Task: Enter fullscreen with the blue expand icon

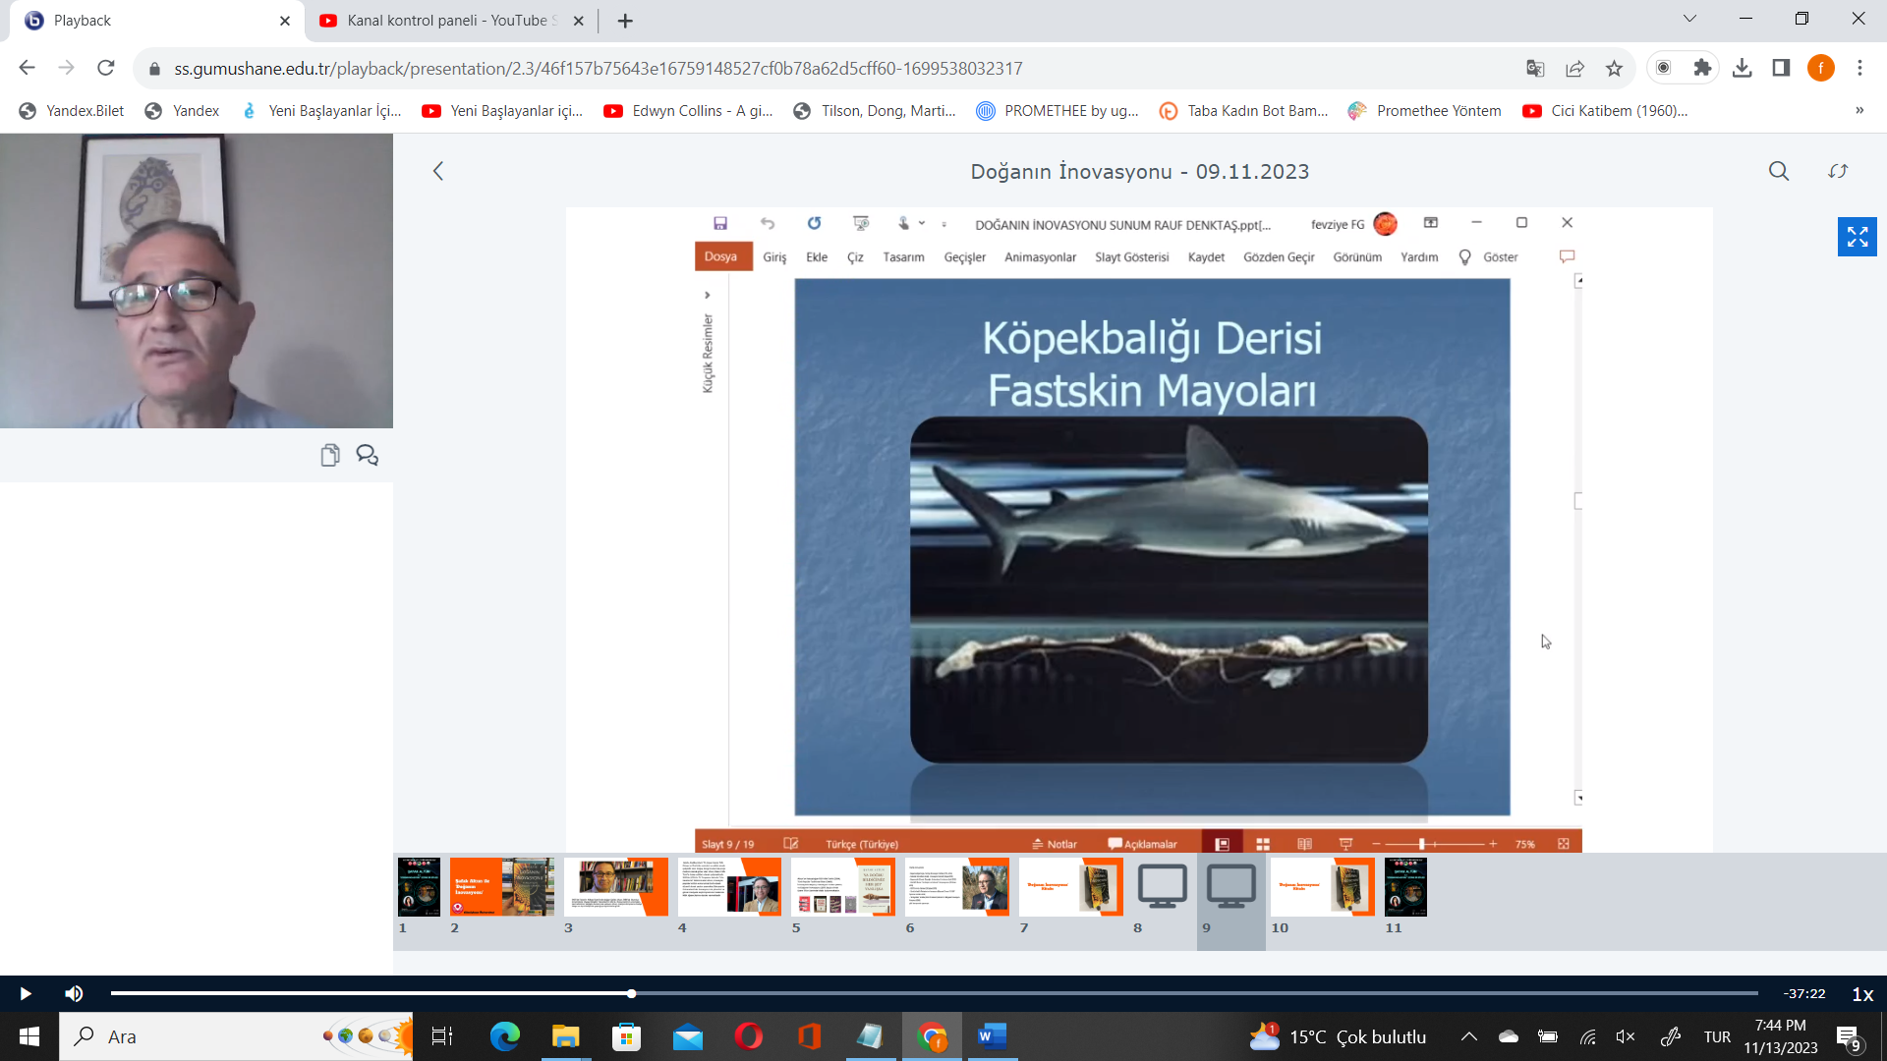Action: pos(1857,237)
